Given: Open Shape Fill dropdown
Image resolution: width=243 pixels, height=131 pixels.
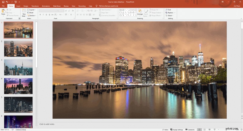Looking at the screenshot, I should point(154,10).
